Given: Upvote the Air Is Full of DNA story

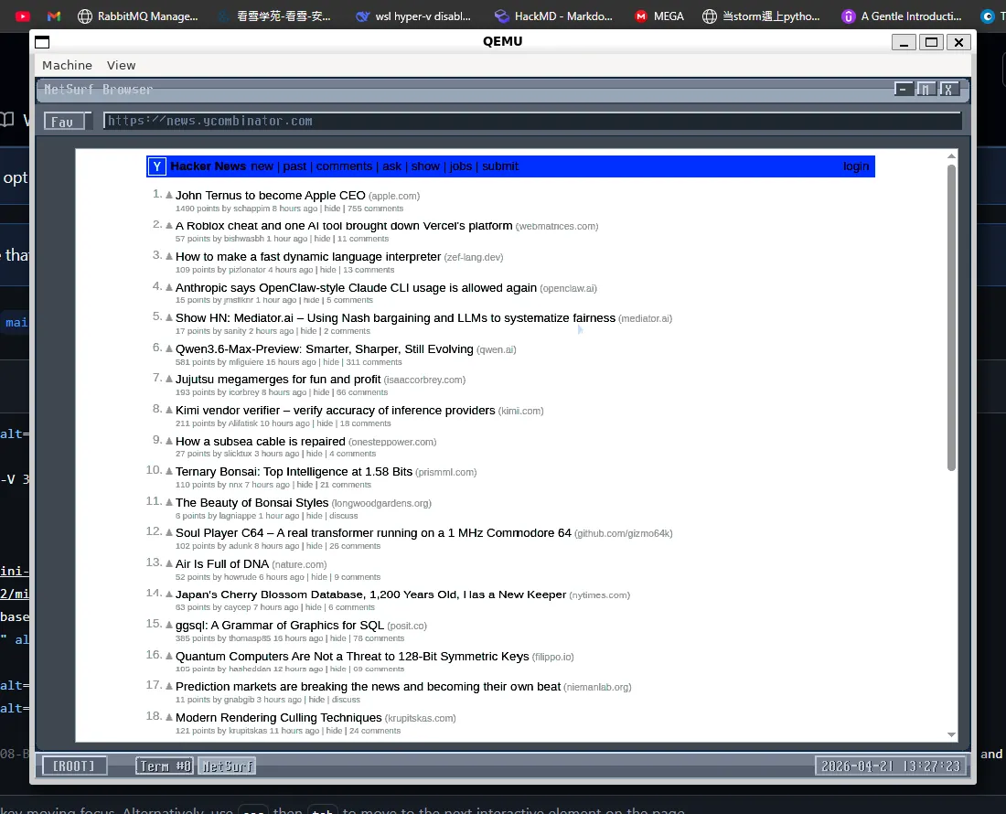Looking at the screenshot, I should coord(169,563).
